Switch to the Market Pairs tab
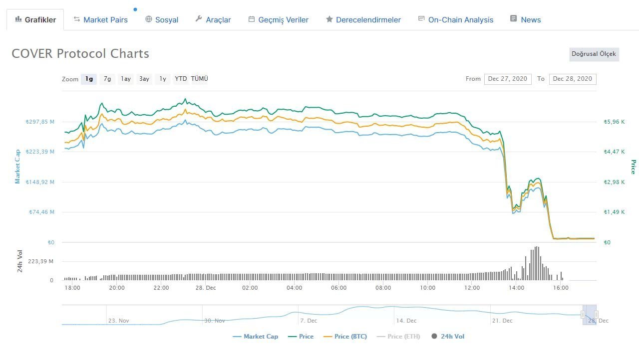Screen dimensions: 639x359 [x=105, y=20]
